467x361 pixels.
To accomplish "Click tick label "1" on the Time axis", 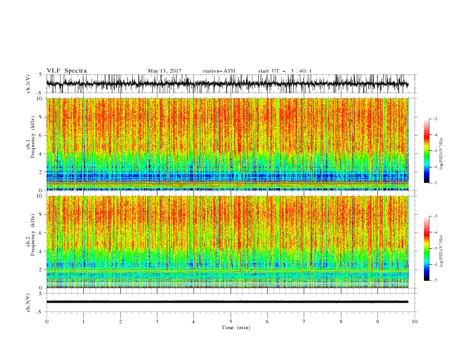I will pyautogui.click(x=84, y=321).
